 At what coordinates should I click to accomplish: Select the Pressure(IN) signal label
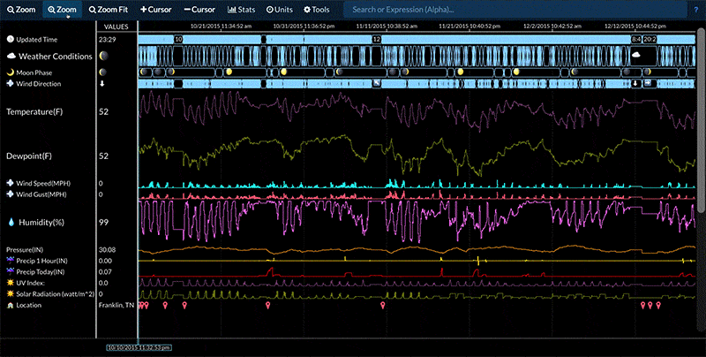tap(25, 250)
